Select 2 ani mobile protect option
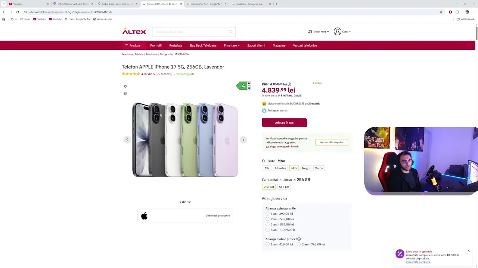Screen dimensions: 478x268 point(298,245)
